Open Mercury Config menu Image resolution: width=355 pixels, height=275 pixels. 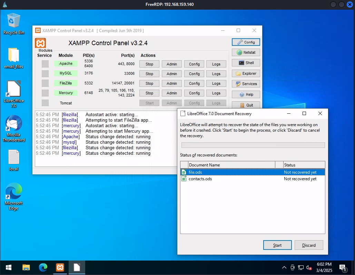[x=194, y=93]
